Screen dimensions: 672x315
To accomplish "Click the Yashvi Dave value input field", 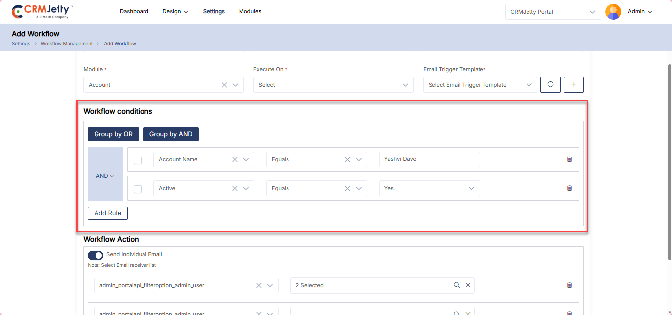I will click(429, 159).
